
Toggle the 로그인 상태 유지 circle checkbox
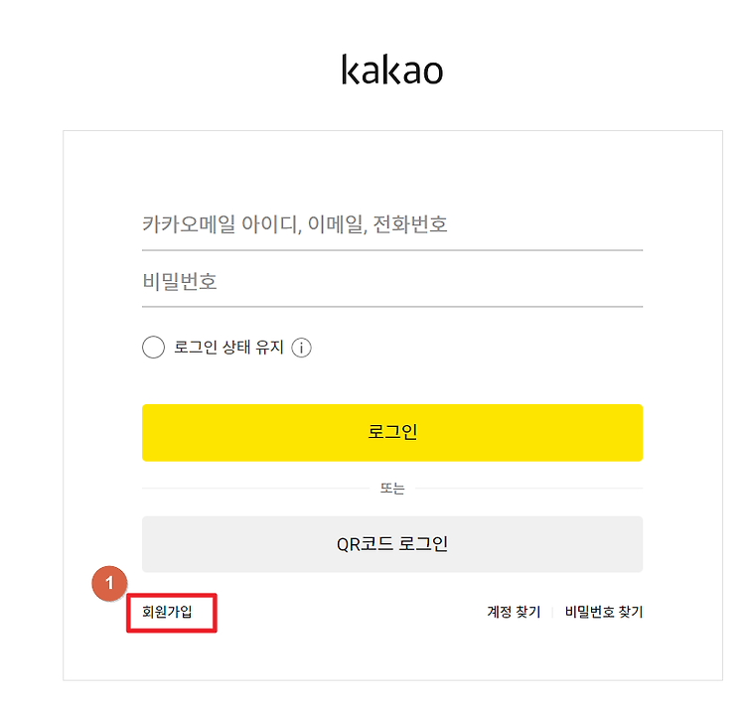[153, 348]
